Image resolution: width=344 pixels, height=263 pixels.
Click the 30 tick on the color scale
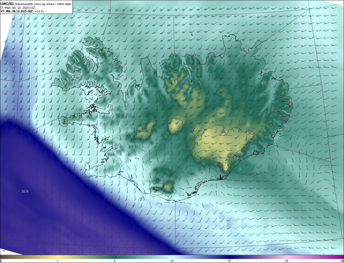coord(286,261)
